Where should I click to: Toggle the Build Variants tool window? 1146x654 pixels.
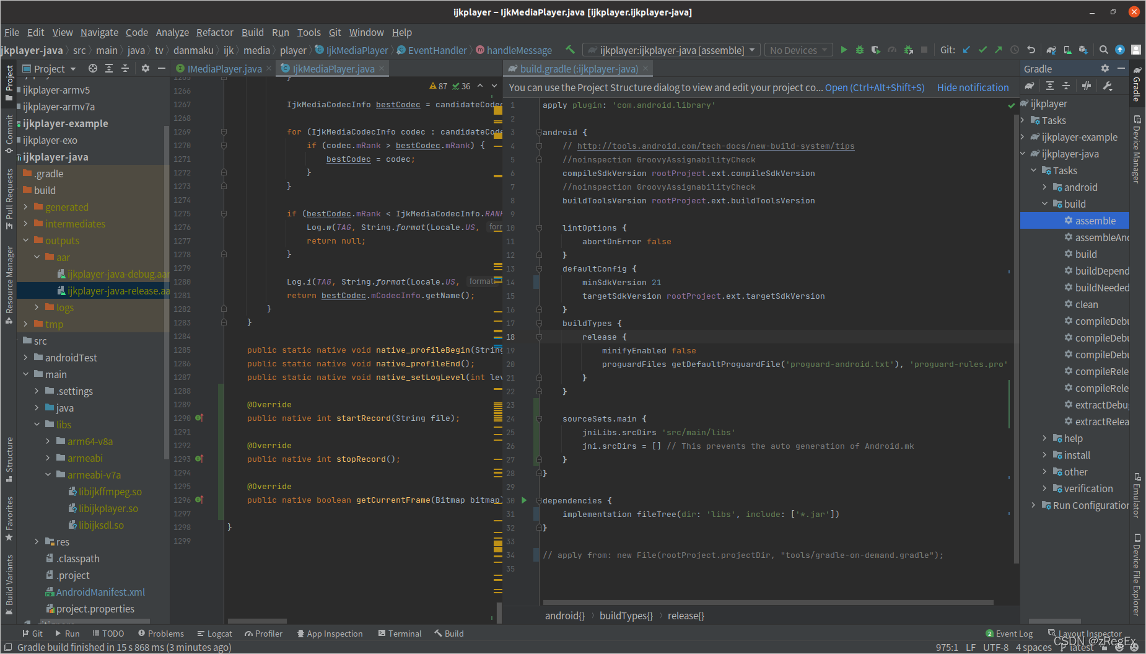pos(9,584)
